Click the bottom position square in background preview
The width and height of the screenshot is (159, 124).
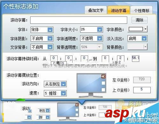(x=77, y=115)
